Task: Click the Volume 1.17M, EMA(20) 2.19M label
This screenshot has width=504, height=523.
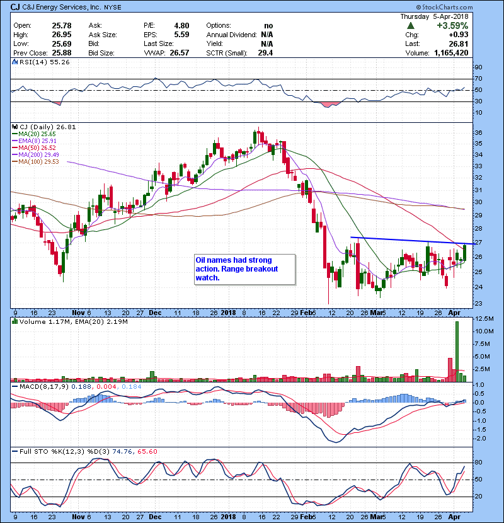Action: point(73,321)
